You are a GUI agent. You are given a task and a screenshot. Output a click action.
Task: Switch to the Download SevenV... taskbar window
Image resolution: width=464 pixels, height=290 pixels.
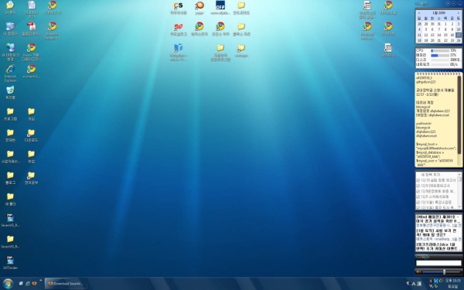[x=67, y=284]
